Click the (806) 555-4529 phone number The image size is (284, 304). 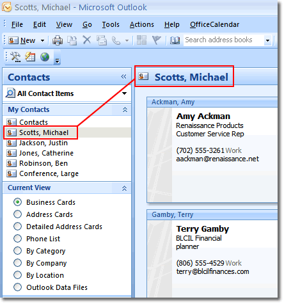pos(200,263)
